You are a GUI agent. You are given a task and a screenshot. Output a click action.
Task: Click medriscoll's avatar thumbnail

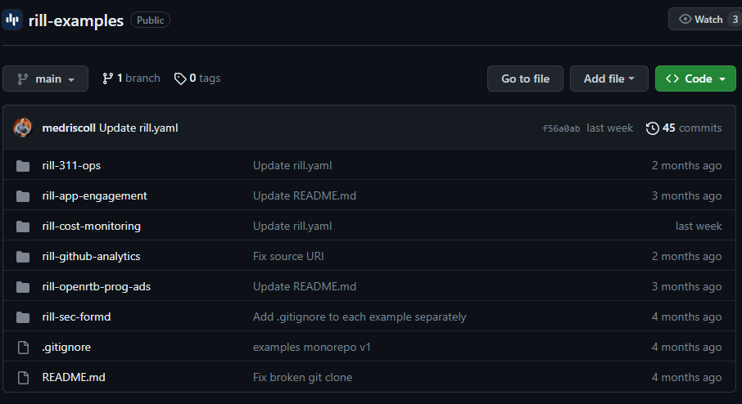click(22, 128)
